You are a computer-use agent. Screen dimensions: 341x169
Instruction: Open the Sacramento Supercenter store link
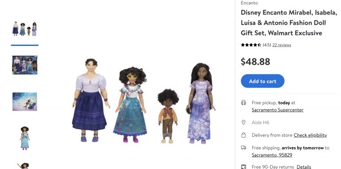[x=278, y=110]
